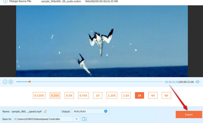Viewport: 203px width, 123px height.
Task: Switch speed to 8X
Action: (166, 95)
